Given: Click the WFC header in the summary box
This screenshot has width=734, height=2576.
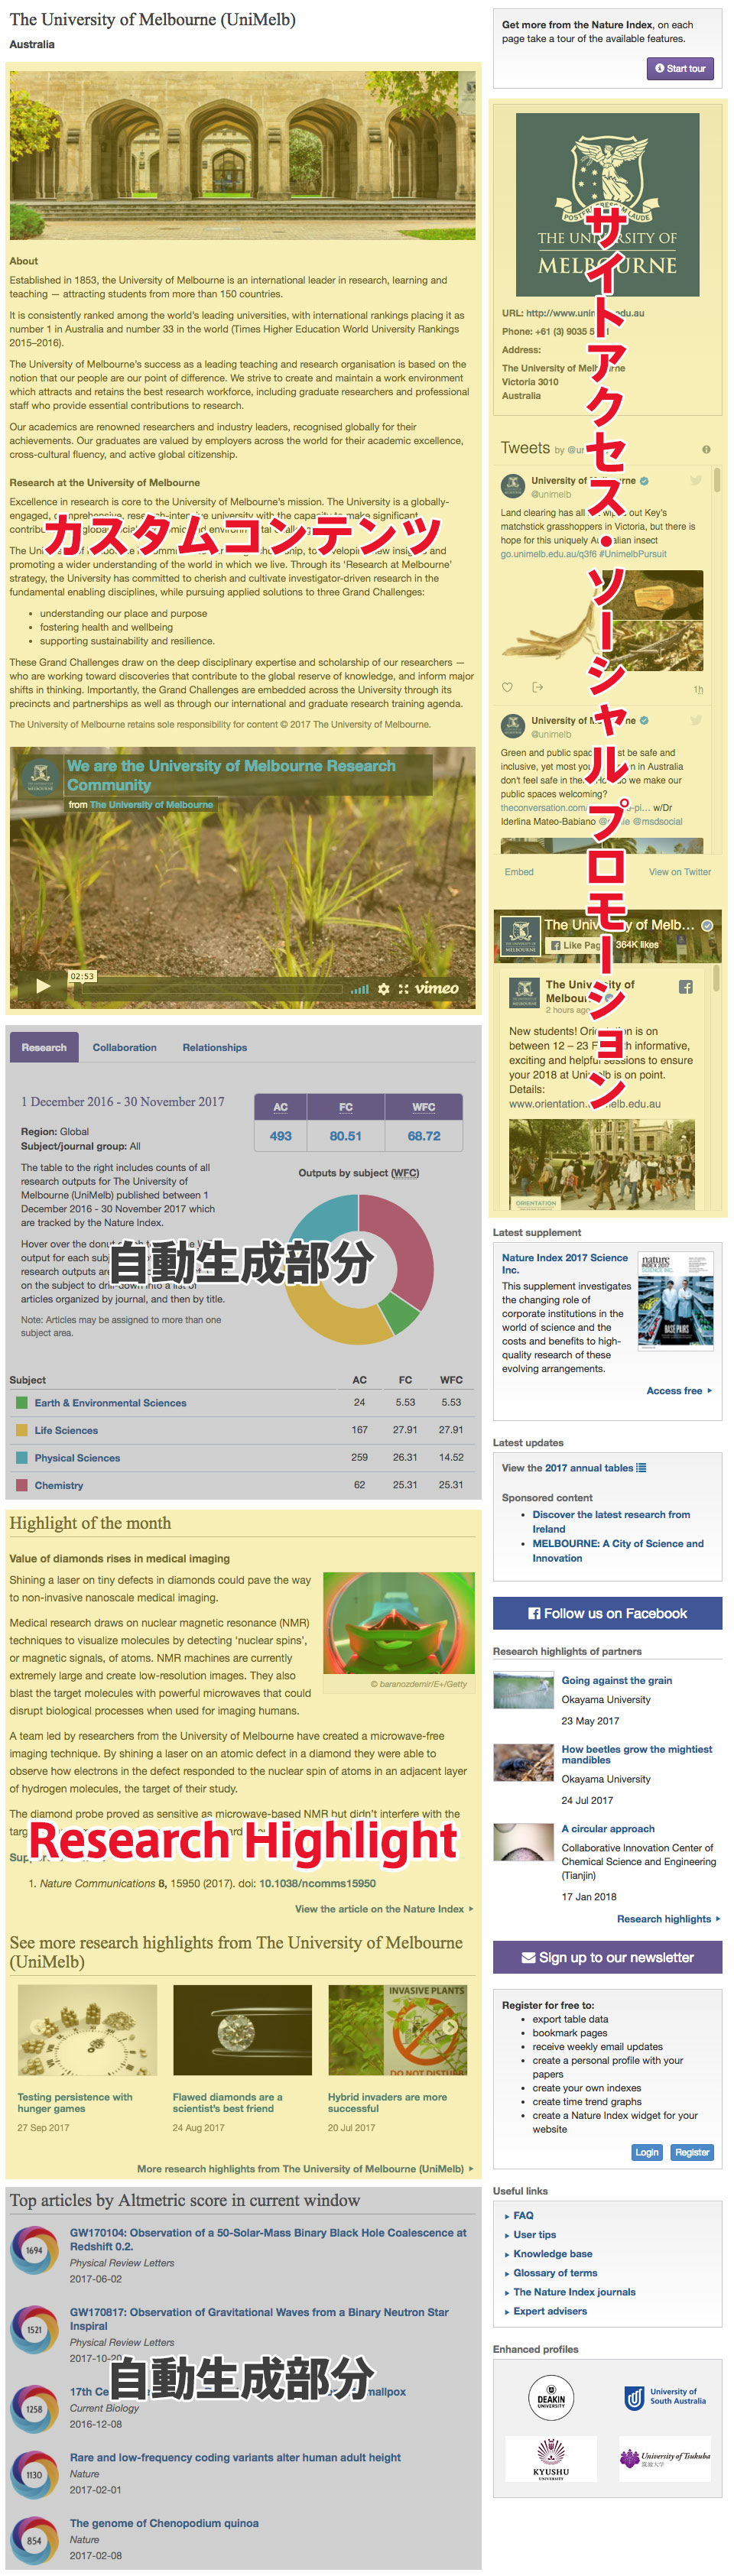Looking at the screenshot, I should pos(424,1107).
